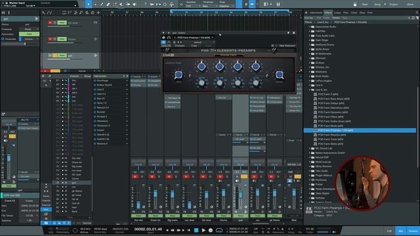
Task: Click the browser Home icon
Action: [x=306, y=12]
